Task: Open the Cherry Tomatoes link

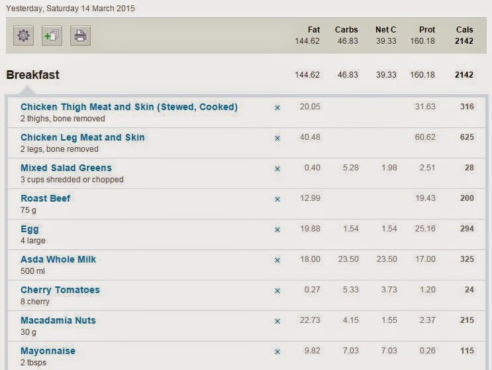Action: tap(60, 290)
